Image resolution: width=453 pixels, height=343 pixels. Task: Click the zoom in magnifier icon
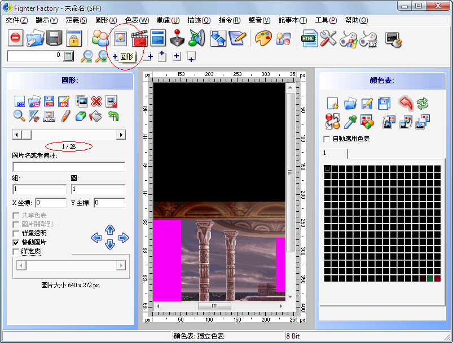(102, 56)
